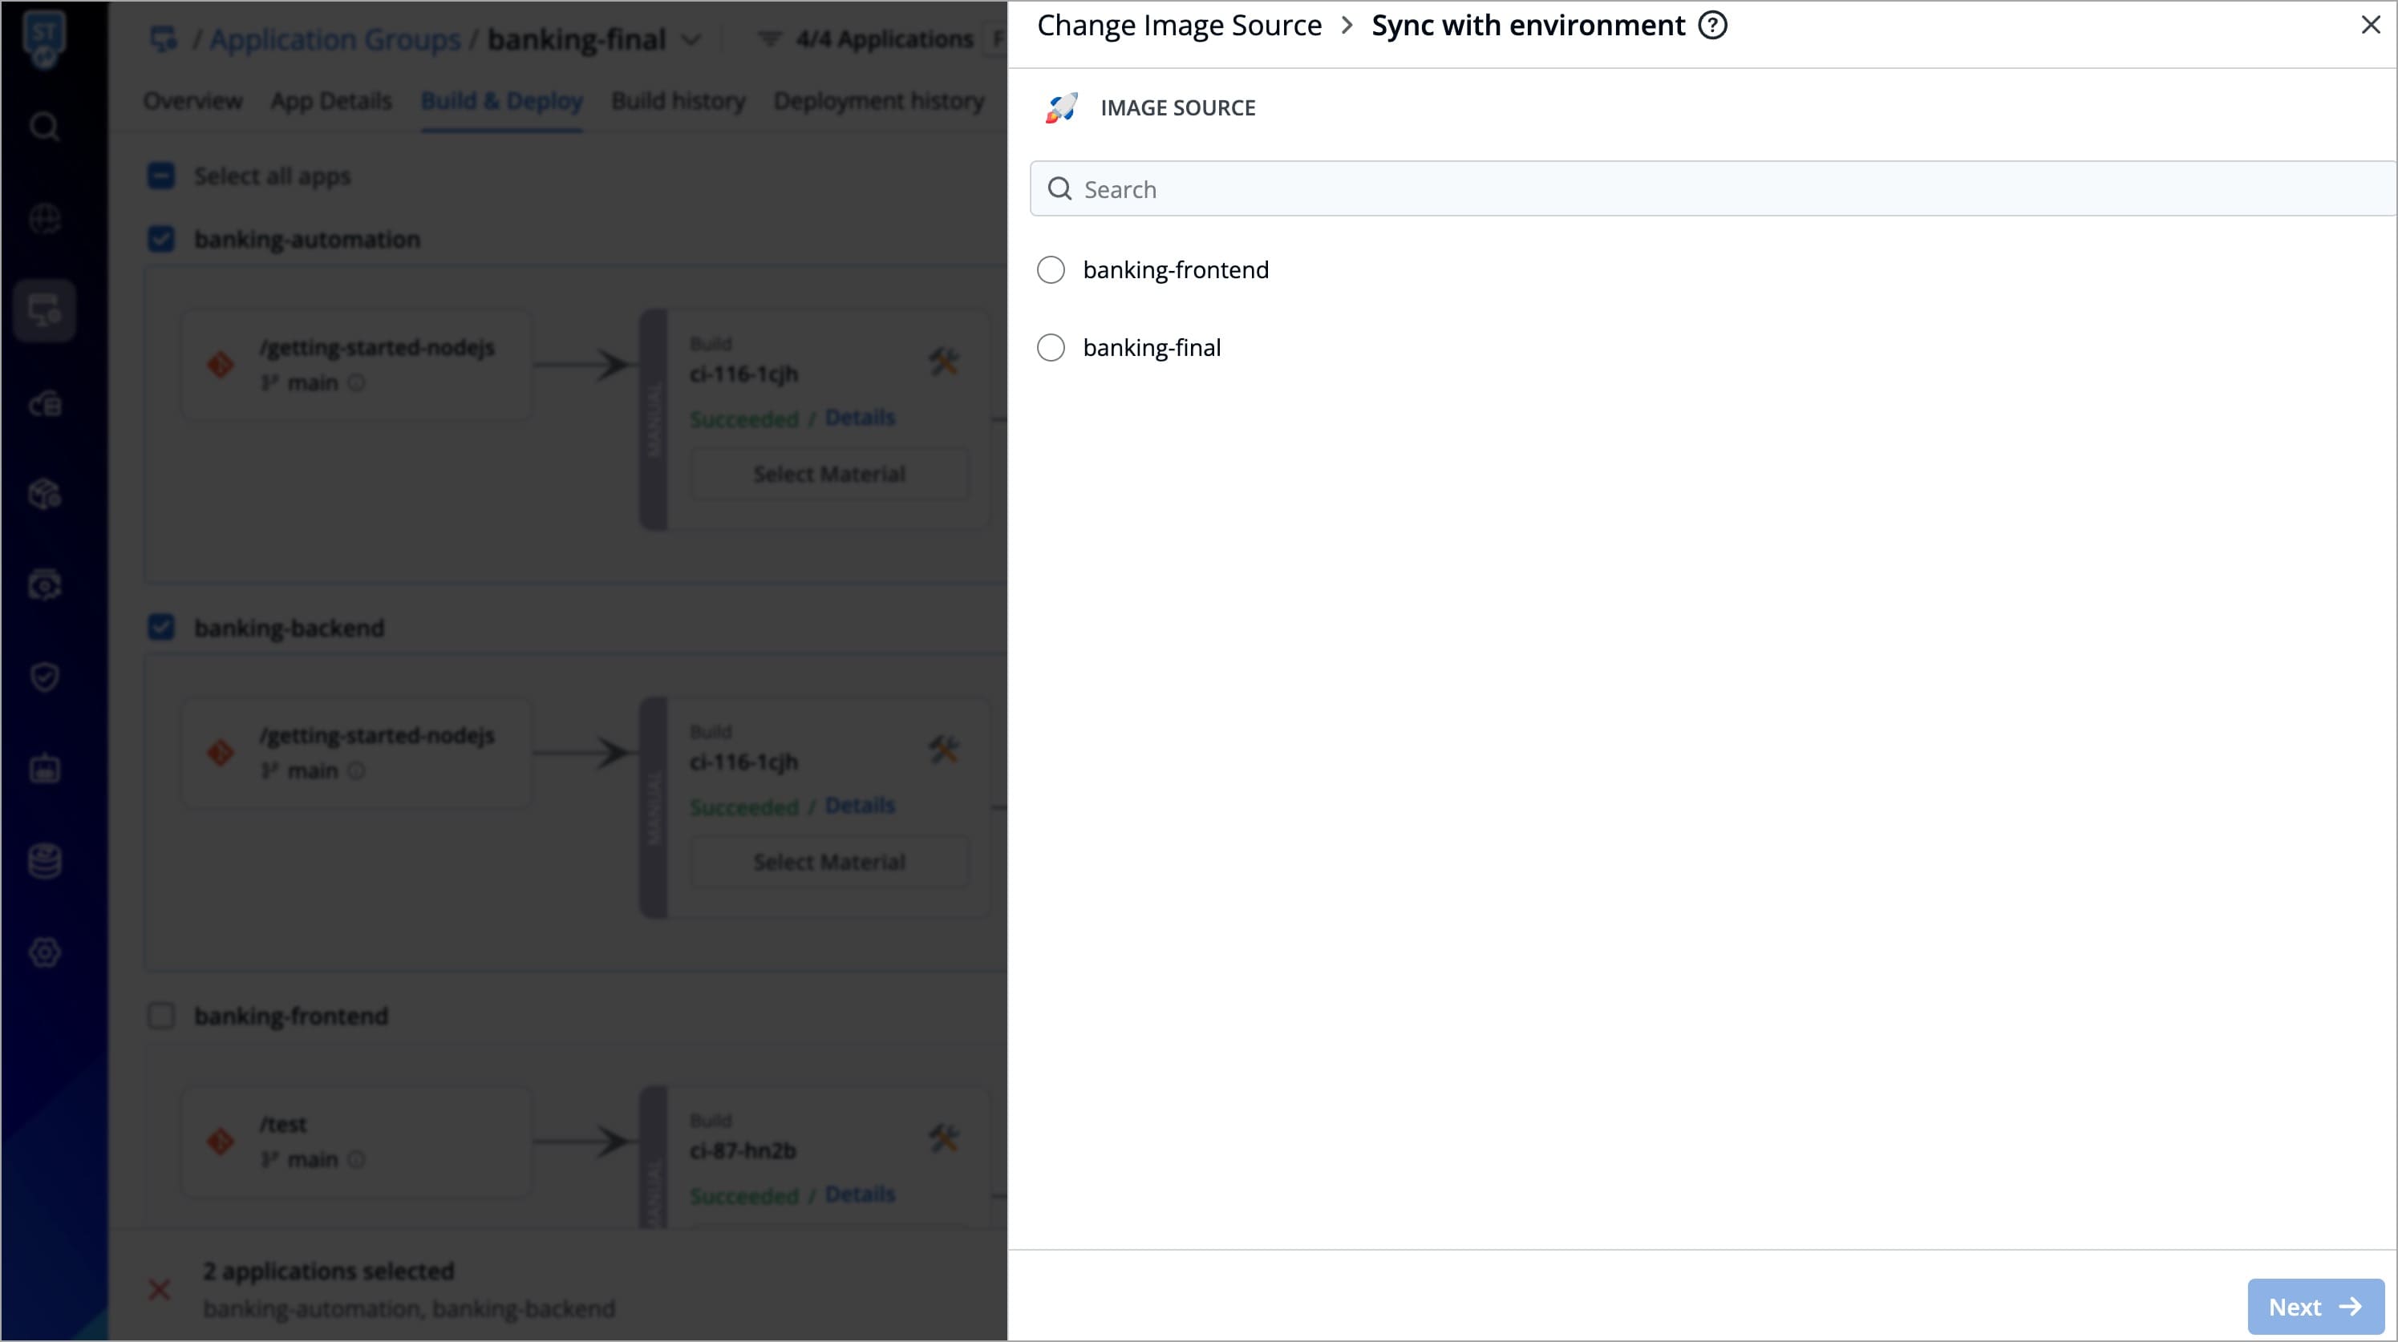Switch to the Build history tab
The width and height of the screenshot is (2398, 1342).
tap(678, 100)
